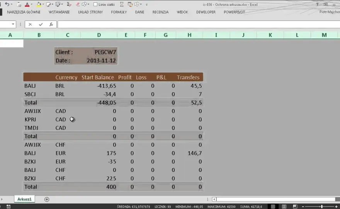Click the form window icon in toolbar
This screenshot has width=340, height=209.
tap(130, 4)
